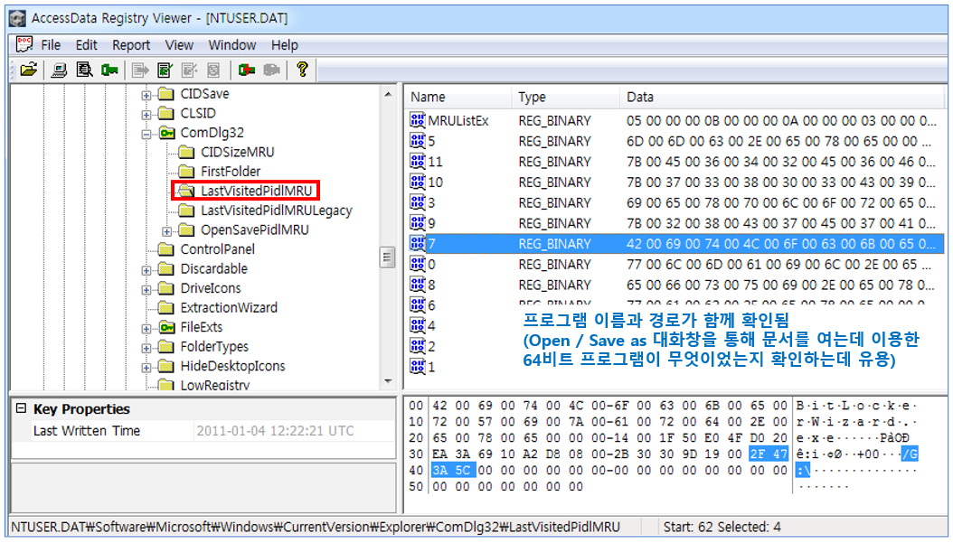Click the binary value icon for entry 2
This screenshot has width=953, height=543.
[x=418, y=346]
